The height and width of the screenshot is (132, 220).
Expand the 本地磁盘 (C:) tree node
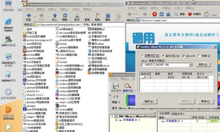[x=116, y=120]
